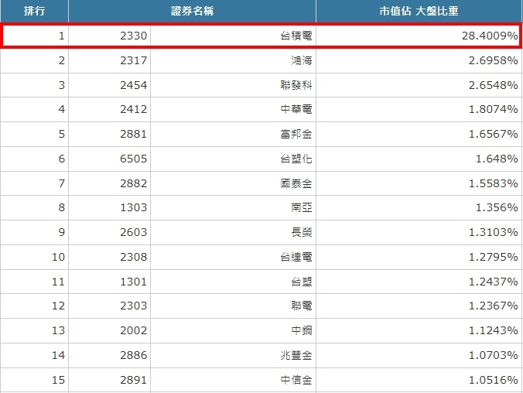523x393 pixels.
Task: Select stock code 2317
Action: (x=133, y=60)
